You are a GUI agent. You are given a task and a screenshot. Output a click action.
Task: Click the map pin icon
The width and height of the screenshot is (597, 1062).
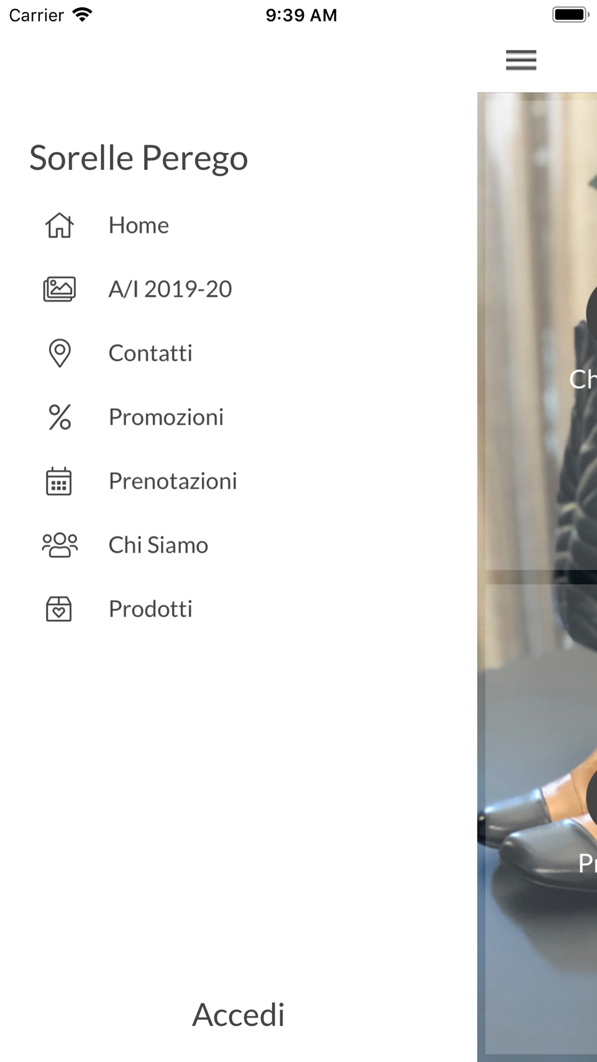[x=60, y=353]
